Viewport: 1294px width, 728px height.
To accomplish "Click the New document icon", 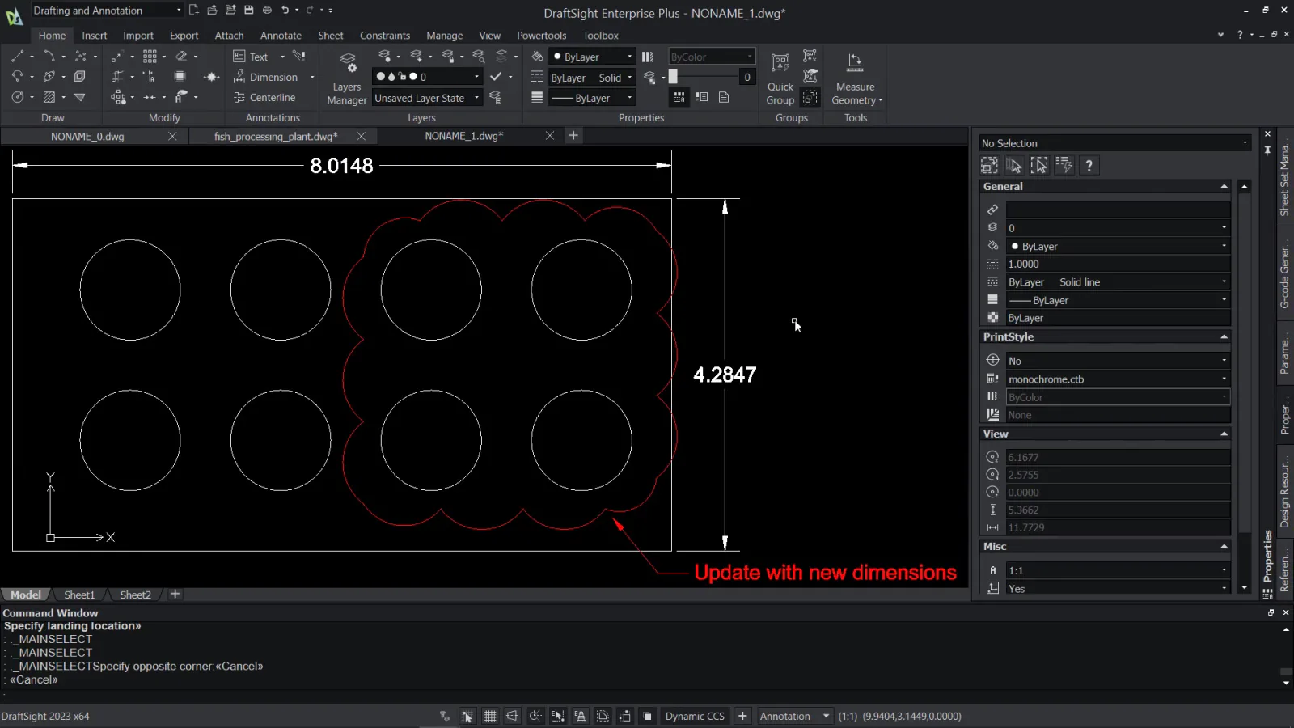I will tap(193, 11).
